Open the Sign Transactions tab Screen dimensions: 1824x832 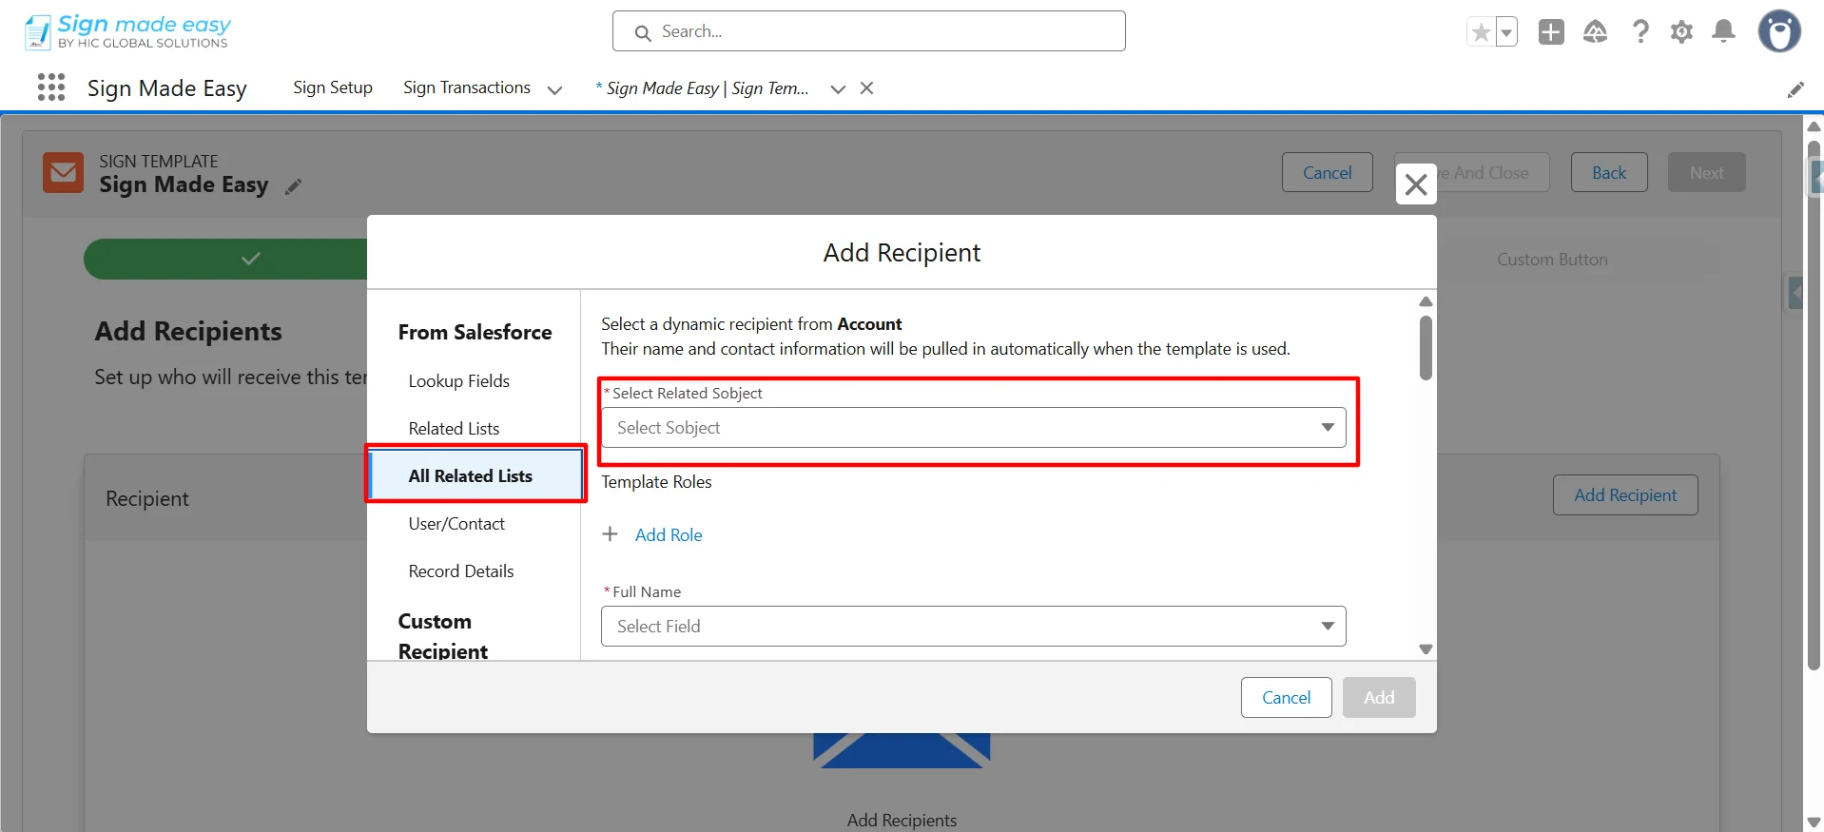tap(467, 87)
